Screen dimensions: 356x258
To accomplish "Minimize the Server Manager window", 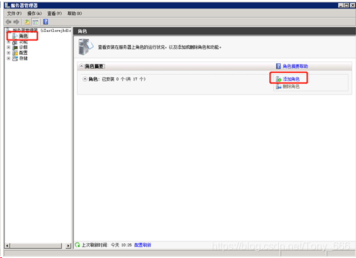I will pos(341,5).
